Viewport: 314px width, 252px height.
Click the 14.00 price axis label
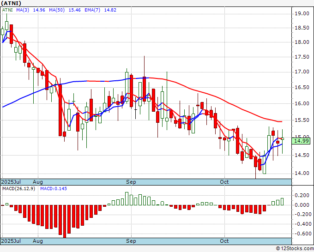(302, 173)
